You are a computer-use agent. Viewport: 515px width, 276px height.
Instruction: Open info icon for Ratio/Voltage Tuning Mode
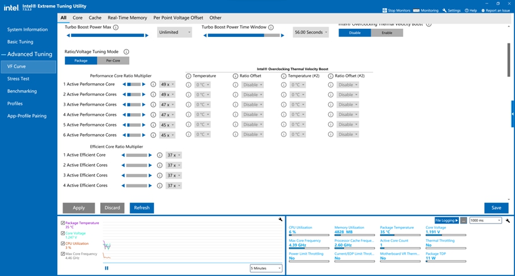(126, 51)
